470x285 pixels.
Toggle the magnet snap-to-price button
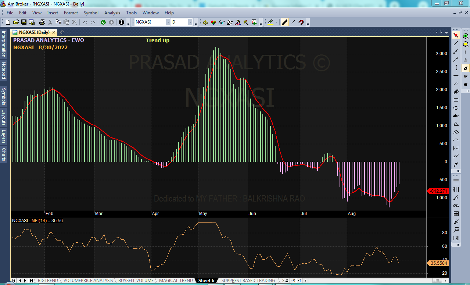point(301,22)
